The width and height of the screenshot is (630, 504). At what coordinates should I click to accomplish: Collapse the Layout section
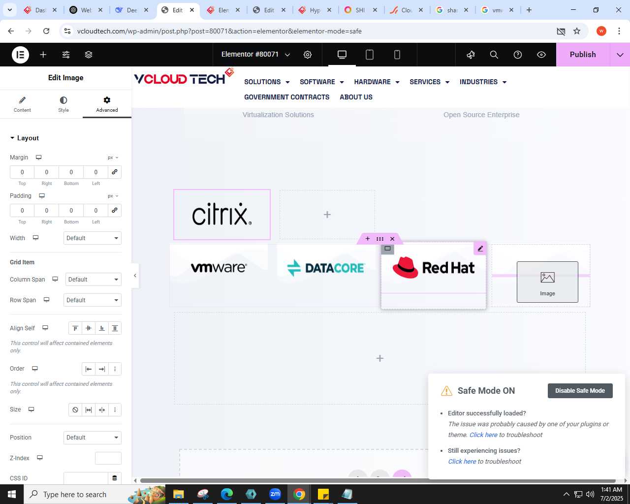point(25,138)
